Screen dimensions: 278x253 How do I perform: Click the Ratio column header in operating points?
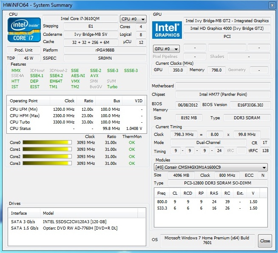click(x=86, y=101)
